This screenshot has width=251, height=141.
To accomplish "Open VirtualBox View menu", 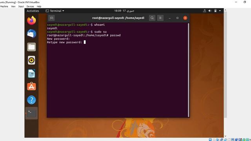I will pyautogui.click(x=13, y=6).
